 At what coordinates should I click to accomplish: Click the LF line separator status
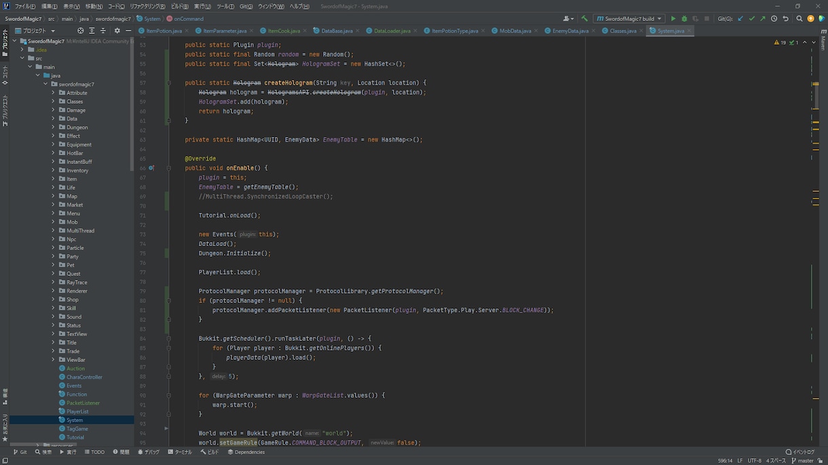(740, 461)
